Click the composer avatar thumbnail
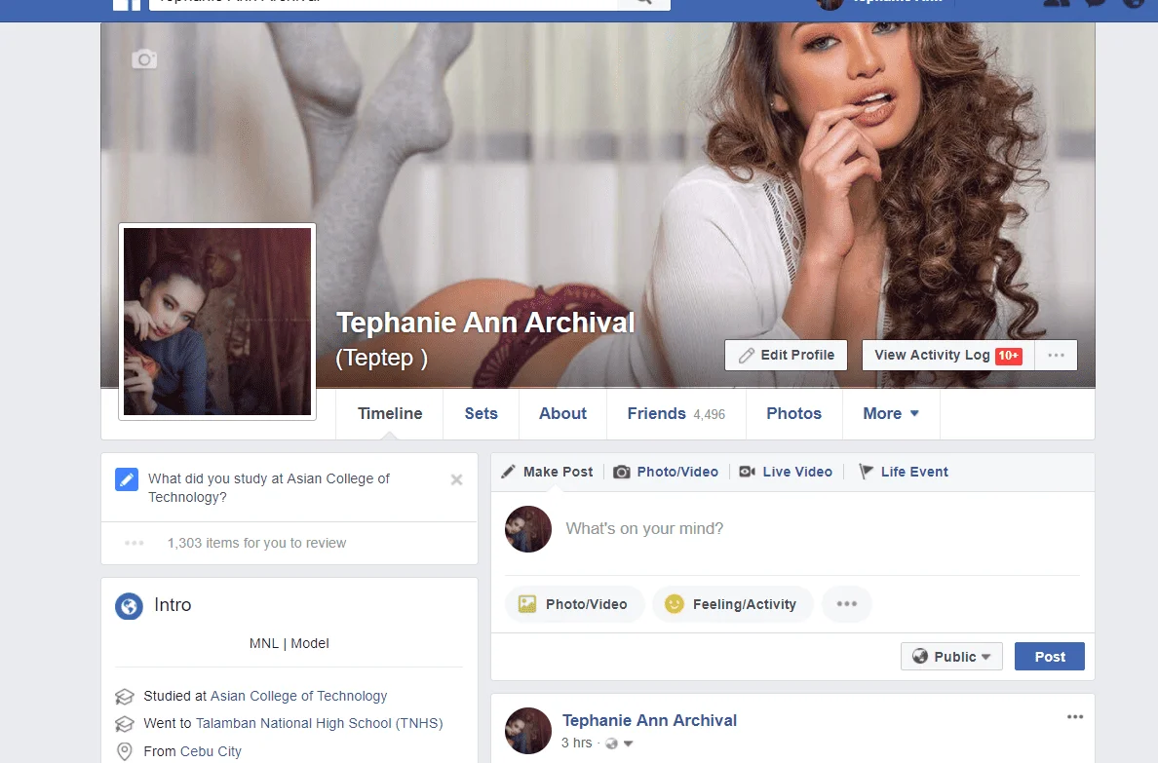Viewport: 1158px width, 763px height. pyautogui.click(x=528, y=529)
